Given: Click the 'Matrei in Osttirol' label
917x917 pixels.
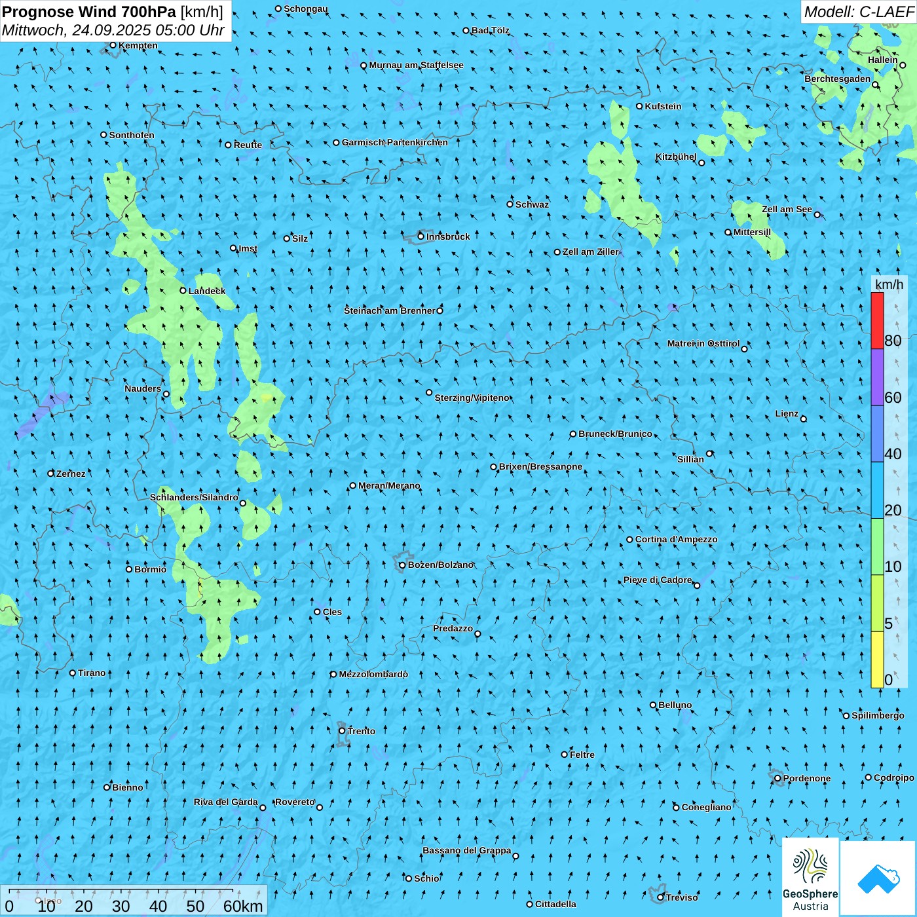Looking at the screenshot, I should click(703, 343).
